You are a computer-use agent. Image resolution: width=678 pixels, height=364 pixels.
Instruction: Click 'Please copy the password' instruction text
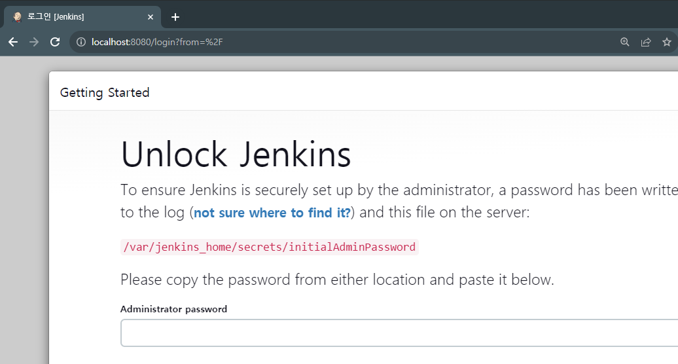tap(337, 280)
